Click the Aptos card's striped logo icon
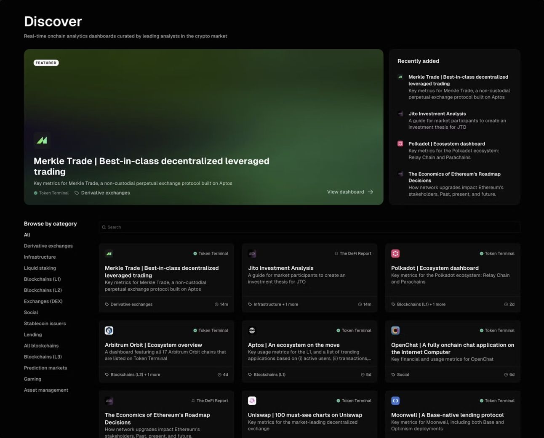 pos(252,331)
